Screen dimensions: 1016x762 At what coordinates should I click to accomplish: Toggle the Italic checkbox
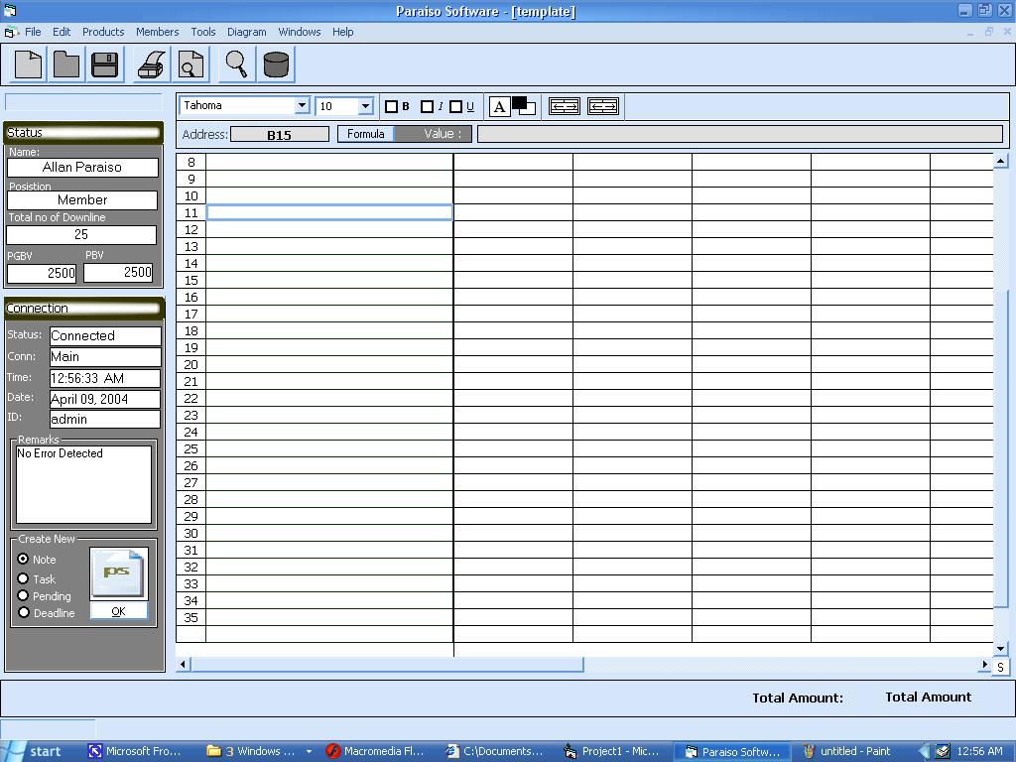pyautogui.click(x=427, y=107)
